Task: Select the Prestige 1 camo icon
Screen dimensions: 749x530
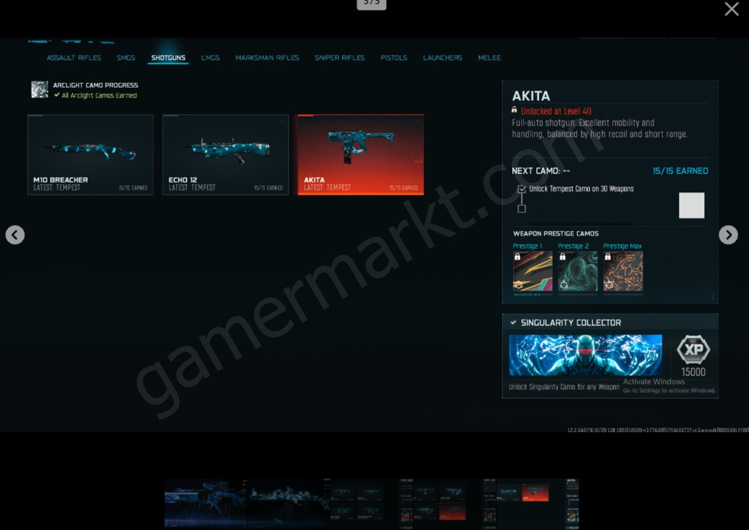Action: click(x=533, y=271)
